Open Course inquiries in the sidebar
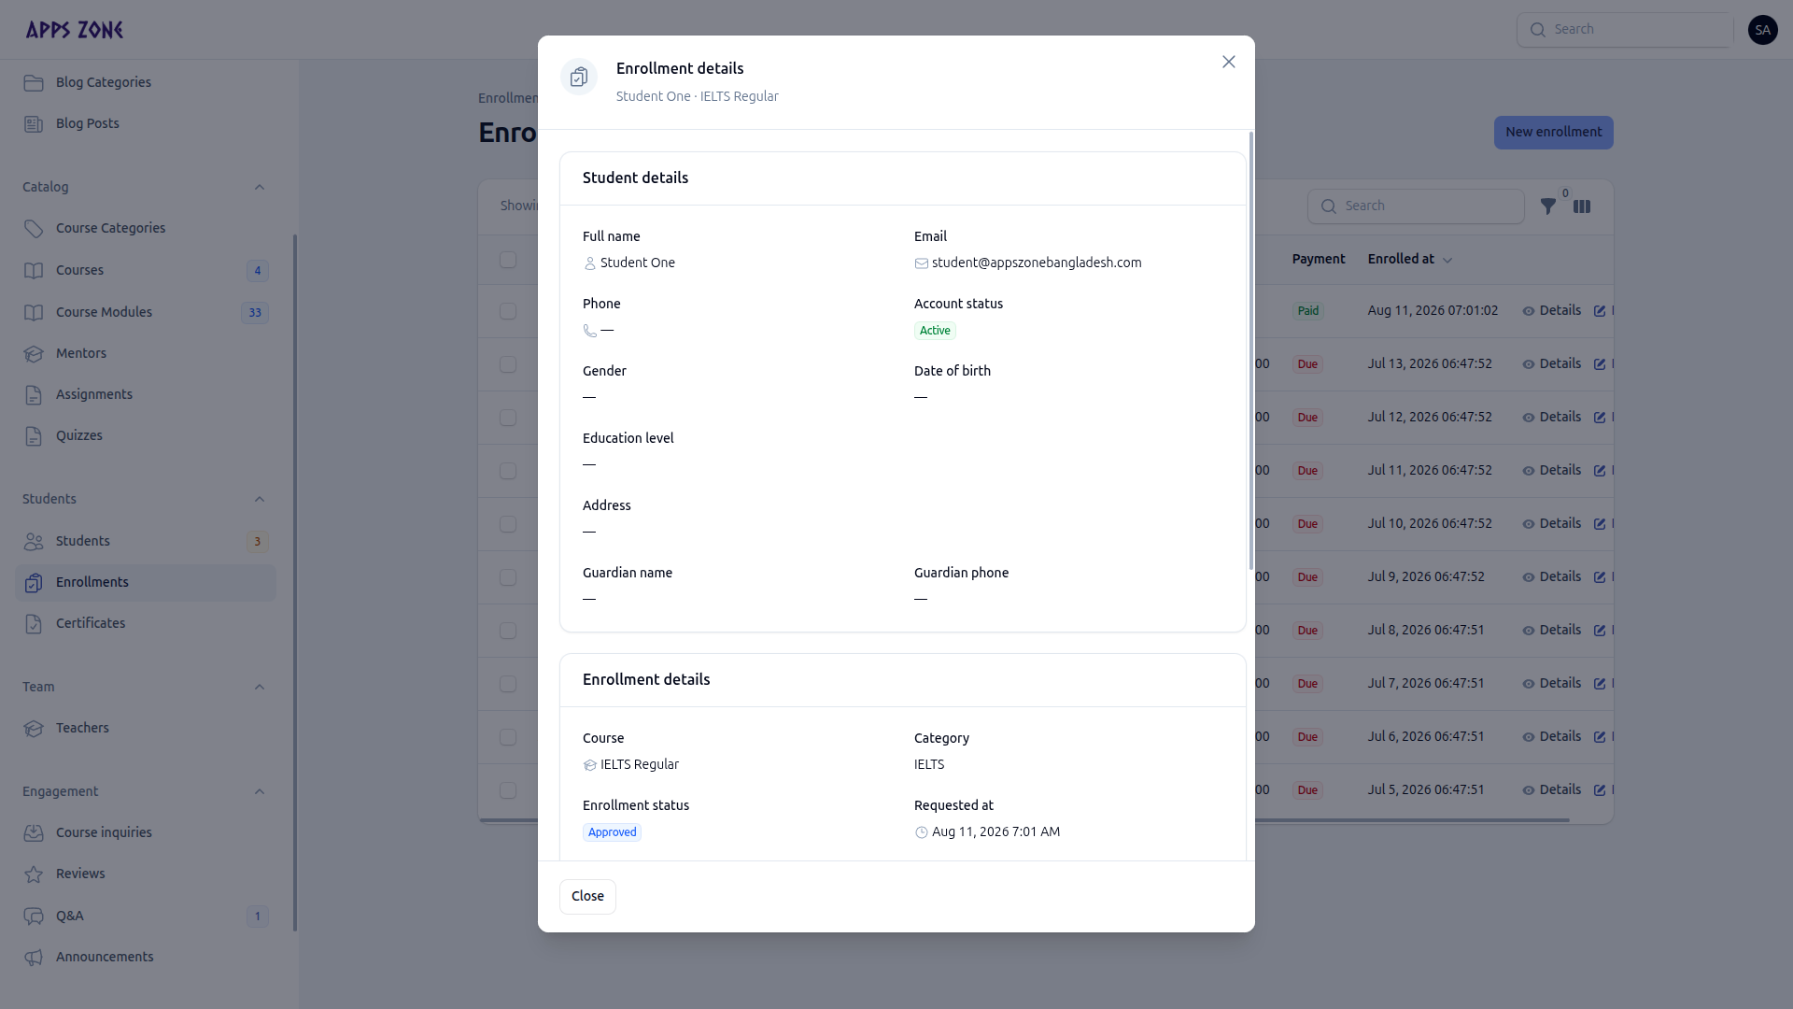 click(146, 832)
